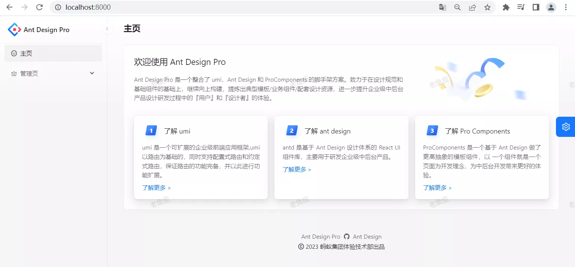
Task: Open 了解更多 link in Pro Components card
Action: [x=437, y=188]
